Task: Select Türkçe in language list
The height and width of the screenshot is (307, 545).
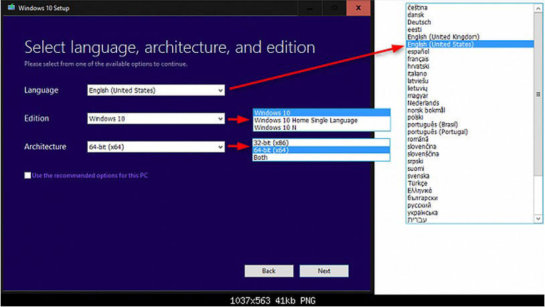Action: (470, 183)
